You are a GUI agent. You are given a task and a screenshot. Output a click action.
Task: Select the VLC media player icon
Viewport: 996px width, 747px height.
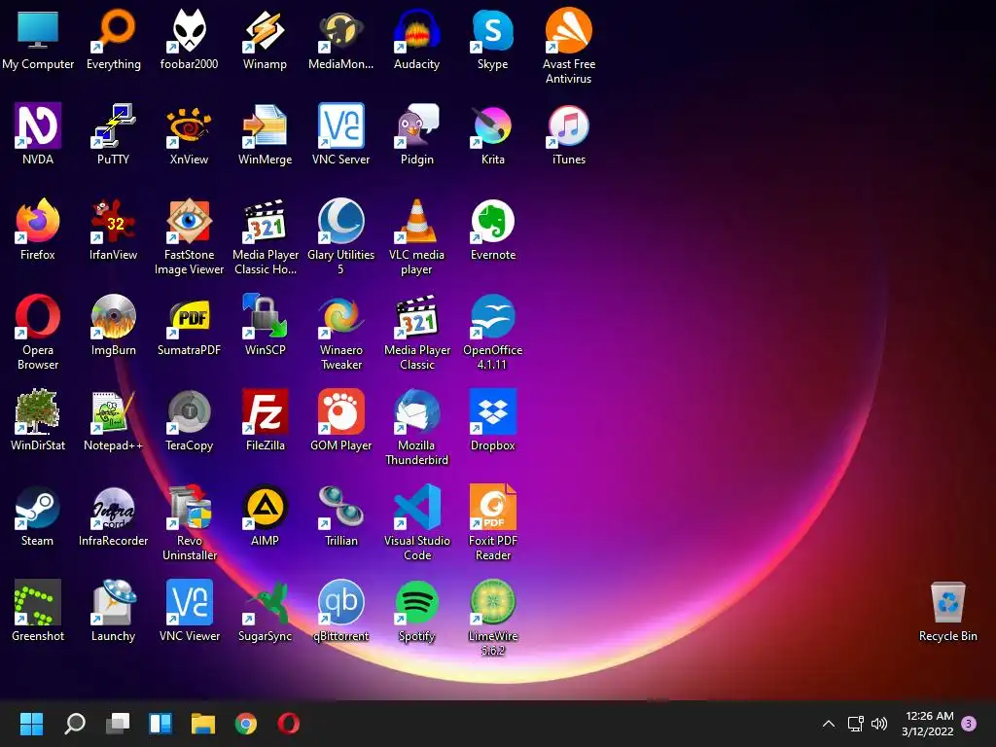point(416,221)
